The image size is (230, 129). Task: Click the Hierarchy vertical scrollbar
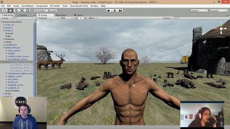click(34, 58)
